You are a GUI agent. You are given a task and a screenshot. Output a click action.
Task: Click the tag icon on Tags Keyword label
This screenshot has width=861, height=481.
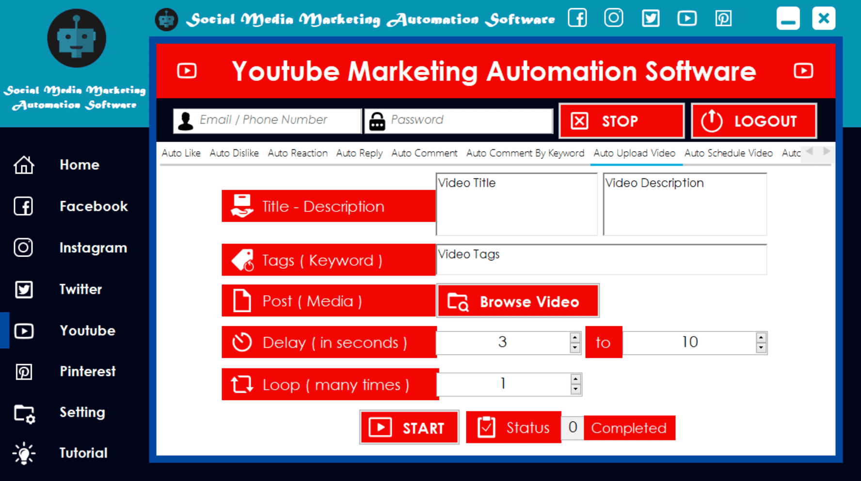242,260
